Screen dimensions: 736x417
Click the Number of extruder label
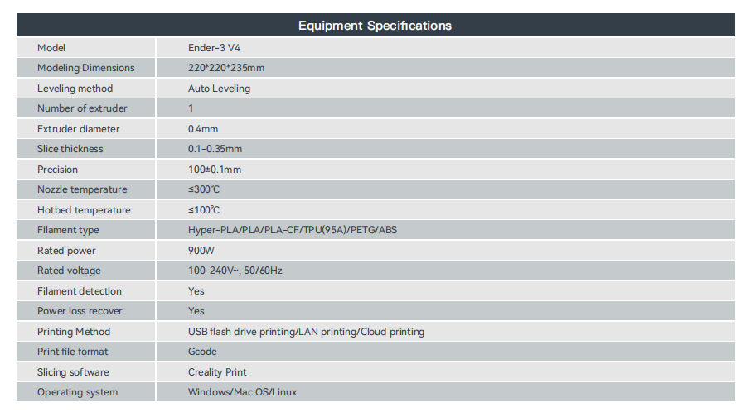point(82,108)
